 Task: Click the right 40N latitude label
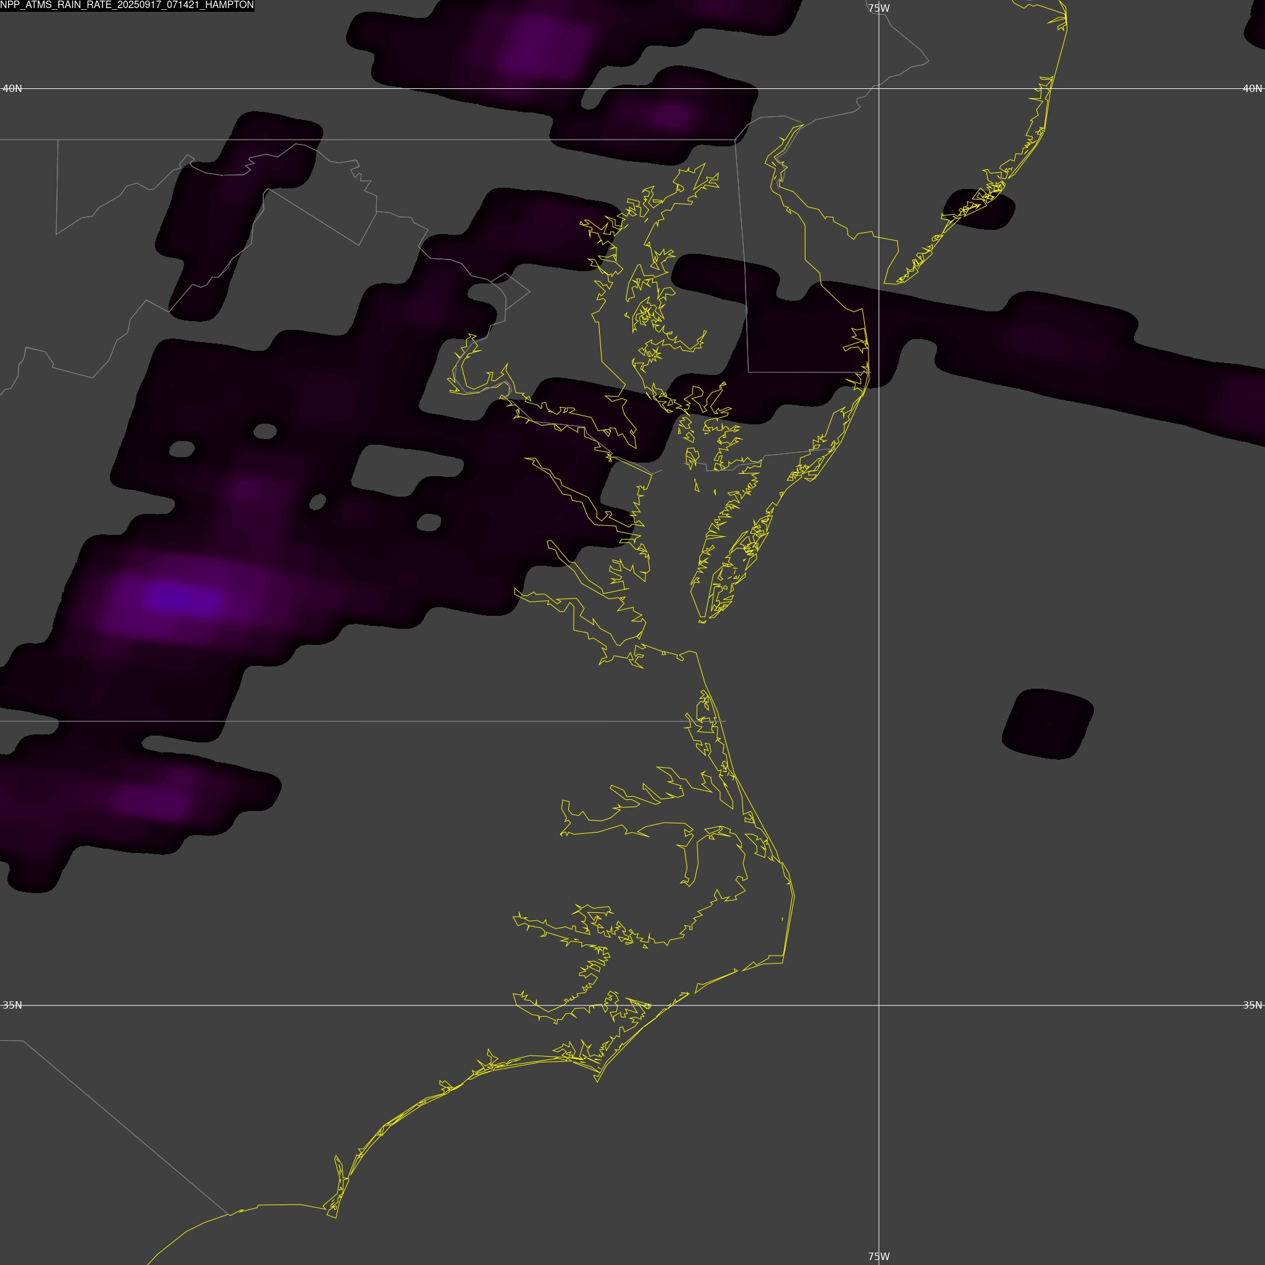(x=1252, y=88)
